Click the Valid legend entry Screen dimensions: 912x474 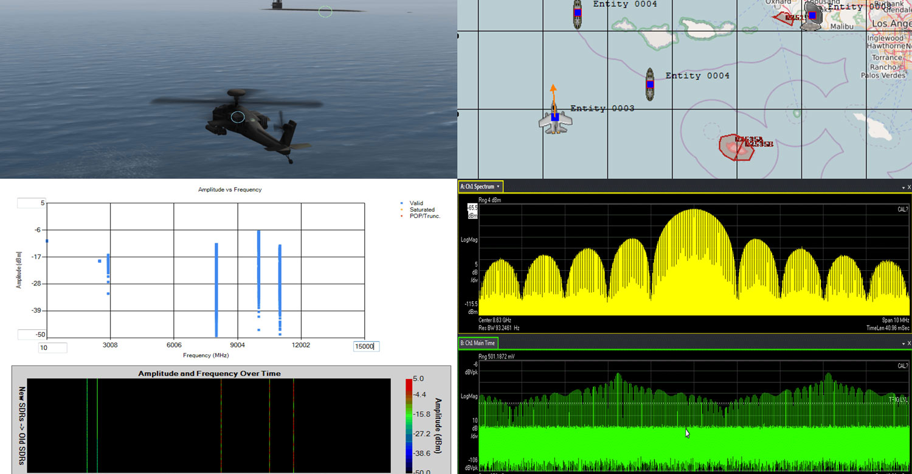click(x=415, y=203)
